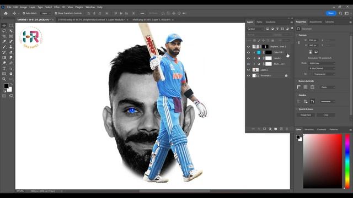Open the Kind filter dropdown in Layers
This screenshot has height=198, width=353.
[255, 29]
